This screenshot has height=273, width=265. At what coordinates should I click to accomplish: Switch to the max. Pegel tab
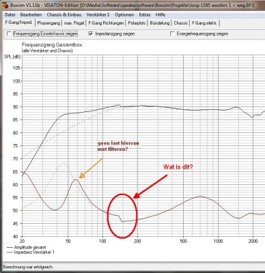point(74,23)
